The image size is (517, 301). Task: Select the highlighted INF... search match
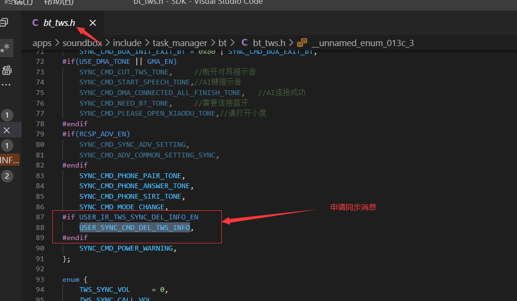[x=10, y=160]
